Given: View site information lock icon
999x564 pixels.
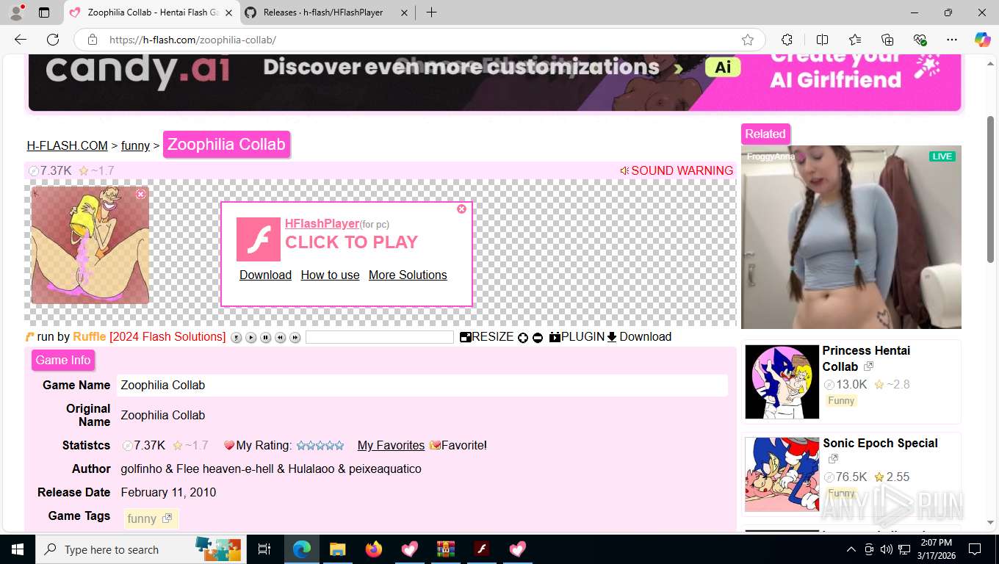Looking at the screenshot, I should pos(92,40).
